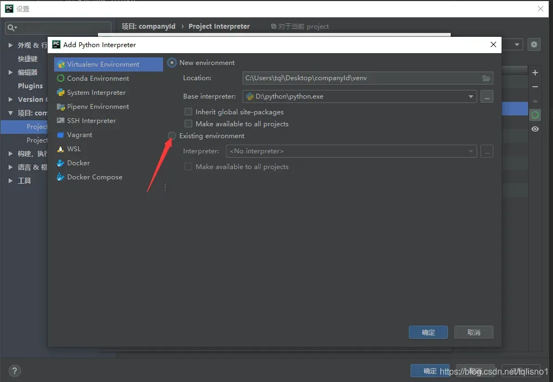Open the No interpreter dropdown
Screen dimensions: 553x382
(352, 151)
